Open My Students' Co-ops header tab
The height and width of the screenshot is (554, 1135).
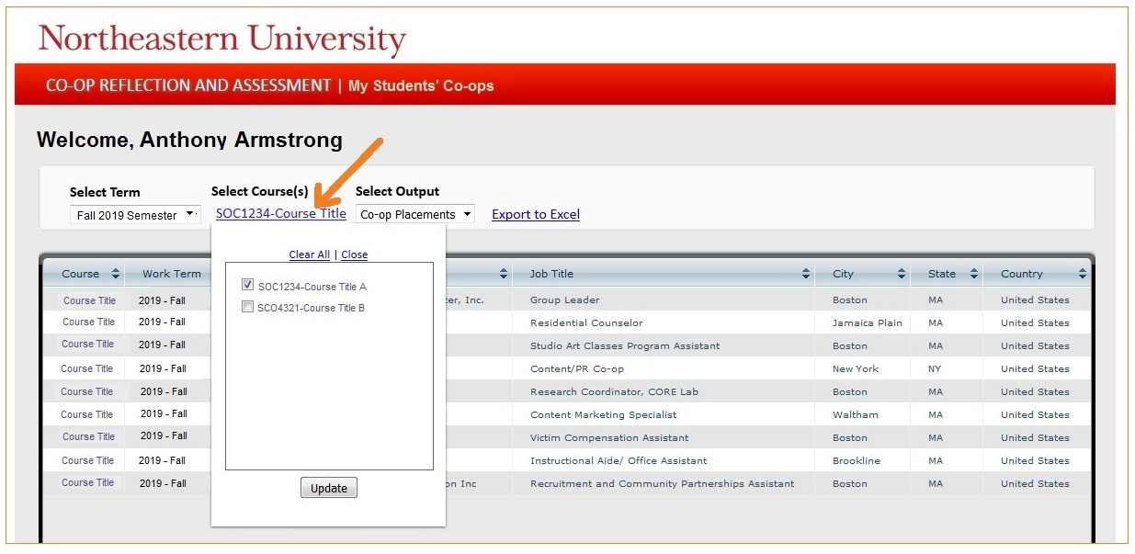(421, 85)
